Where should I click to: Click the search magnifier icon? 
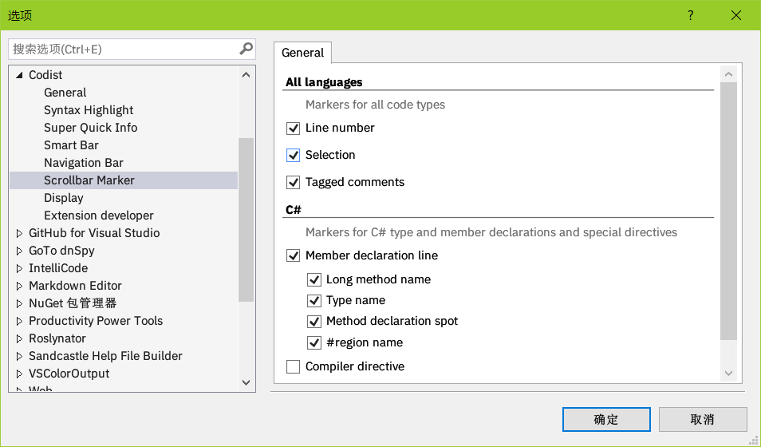tap(246, 49)
